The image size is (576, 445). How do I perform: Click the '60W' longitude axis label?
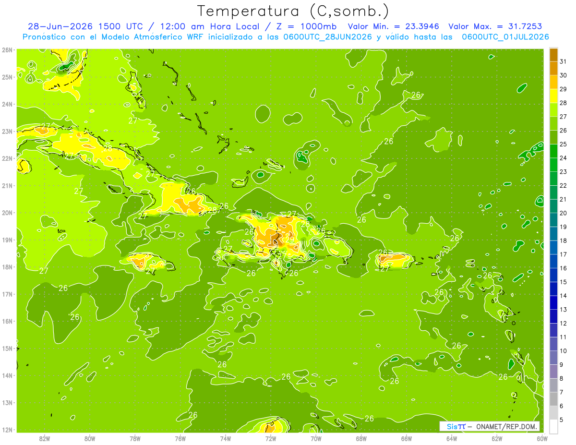(542, 438)
